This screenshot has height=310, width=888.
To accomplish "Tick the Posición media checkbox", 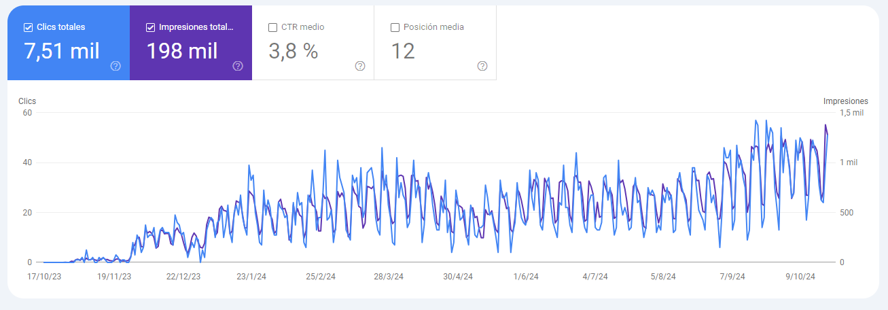I will pos(395,27).
